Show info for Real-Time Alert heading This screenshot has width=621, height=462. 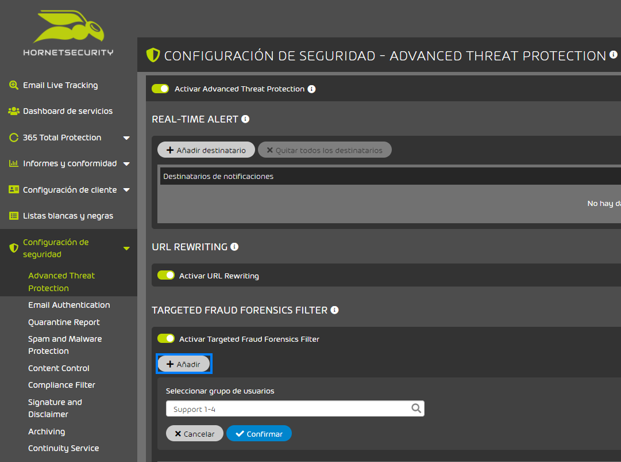(245, 119)
